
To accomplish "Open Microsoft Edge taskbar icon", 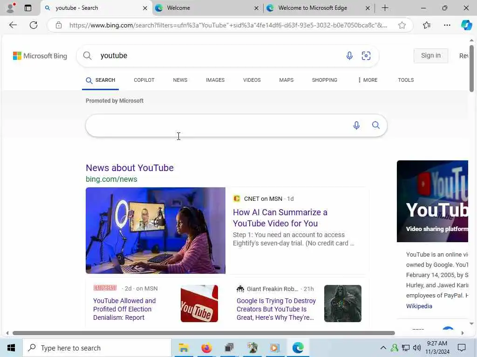I will tap(298, 348).
